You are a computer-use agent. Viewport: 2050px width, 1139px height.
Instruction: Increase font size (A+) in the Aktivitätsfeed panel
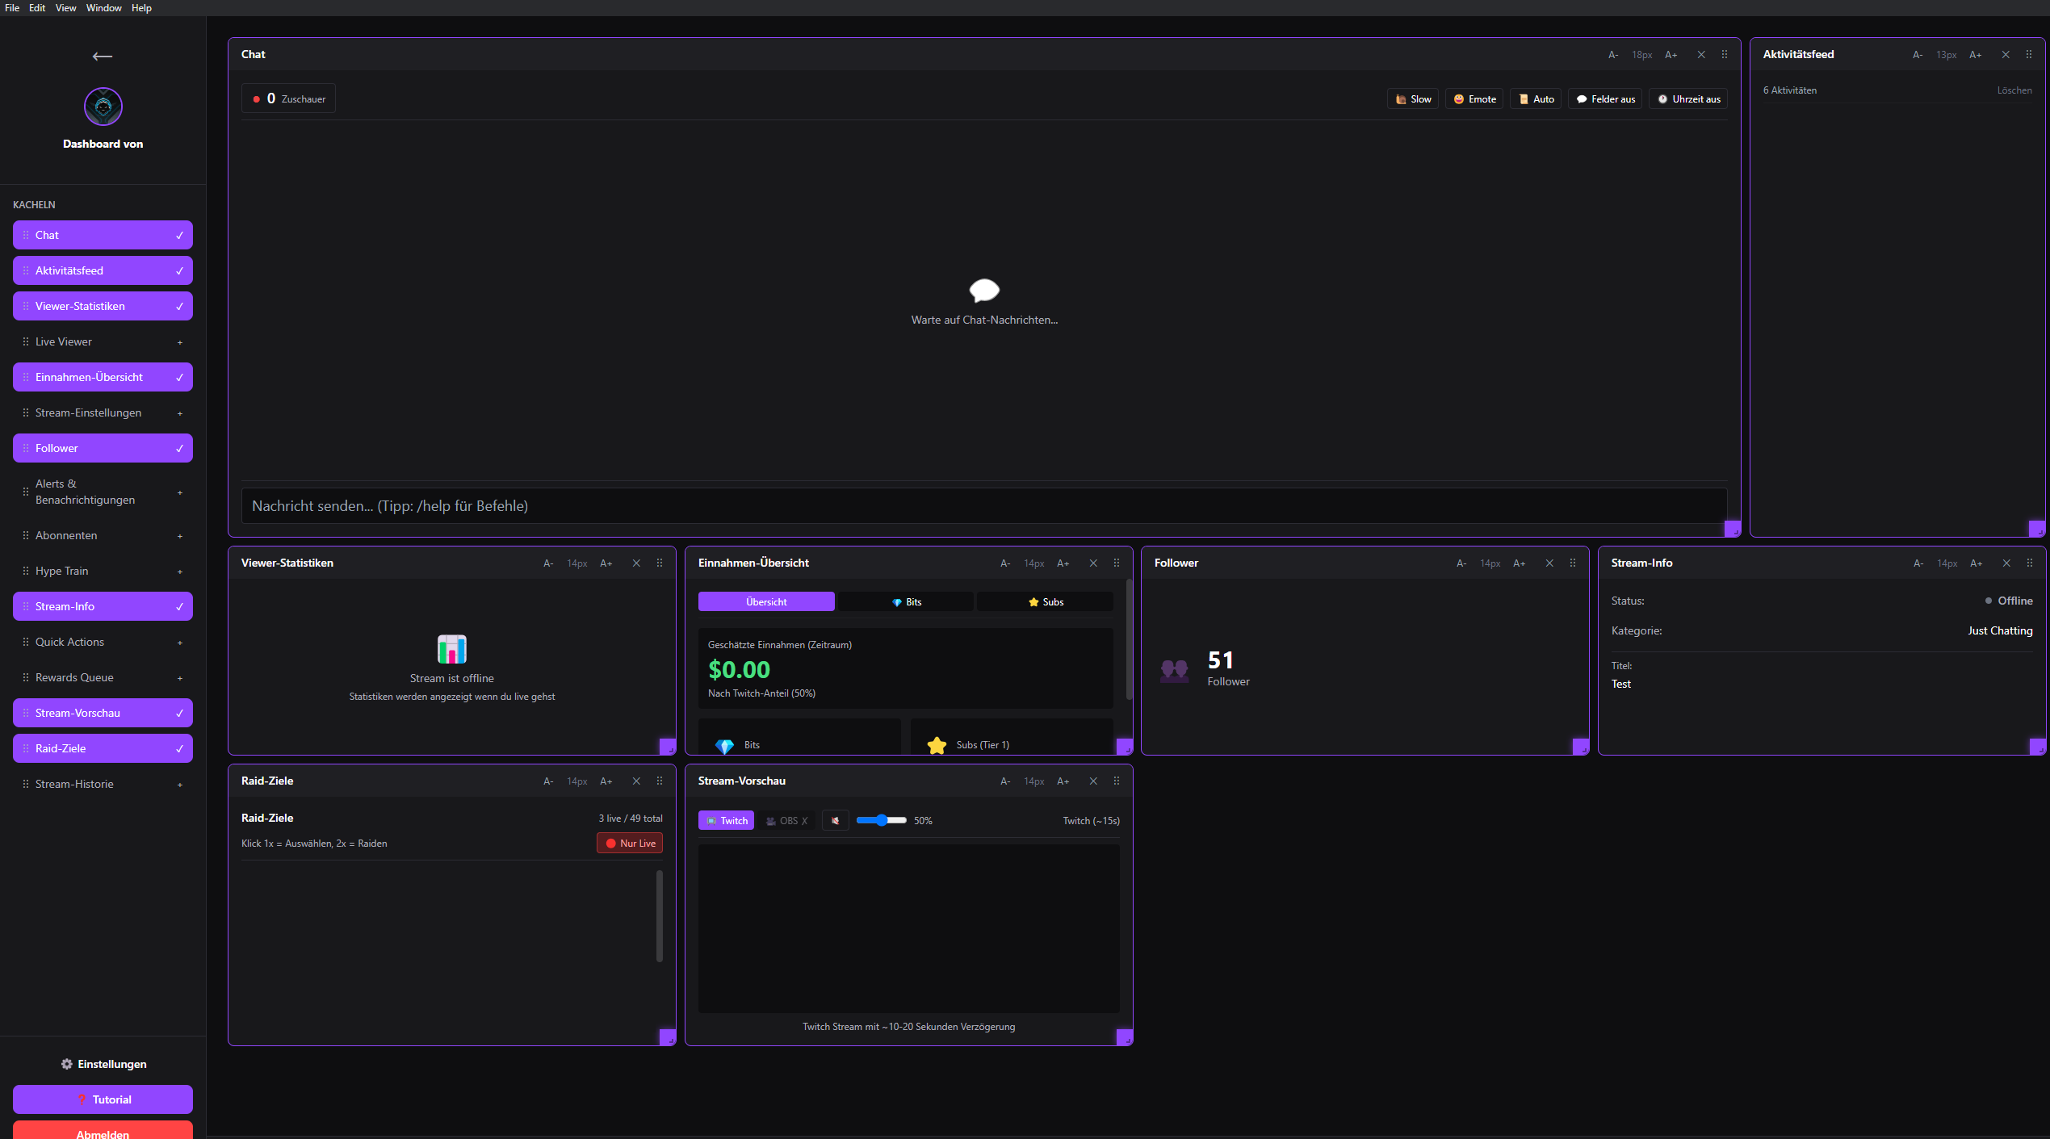(1975, 54)
